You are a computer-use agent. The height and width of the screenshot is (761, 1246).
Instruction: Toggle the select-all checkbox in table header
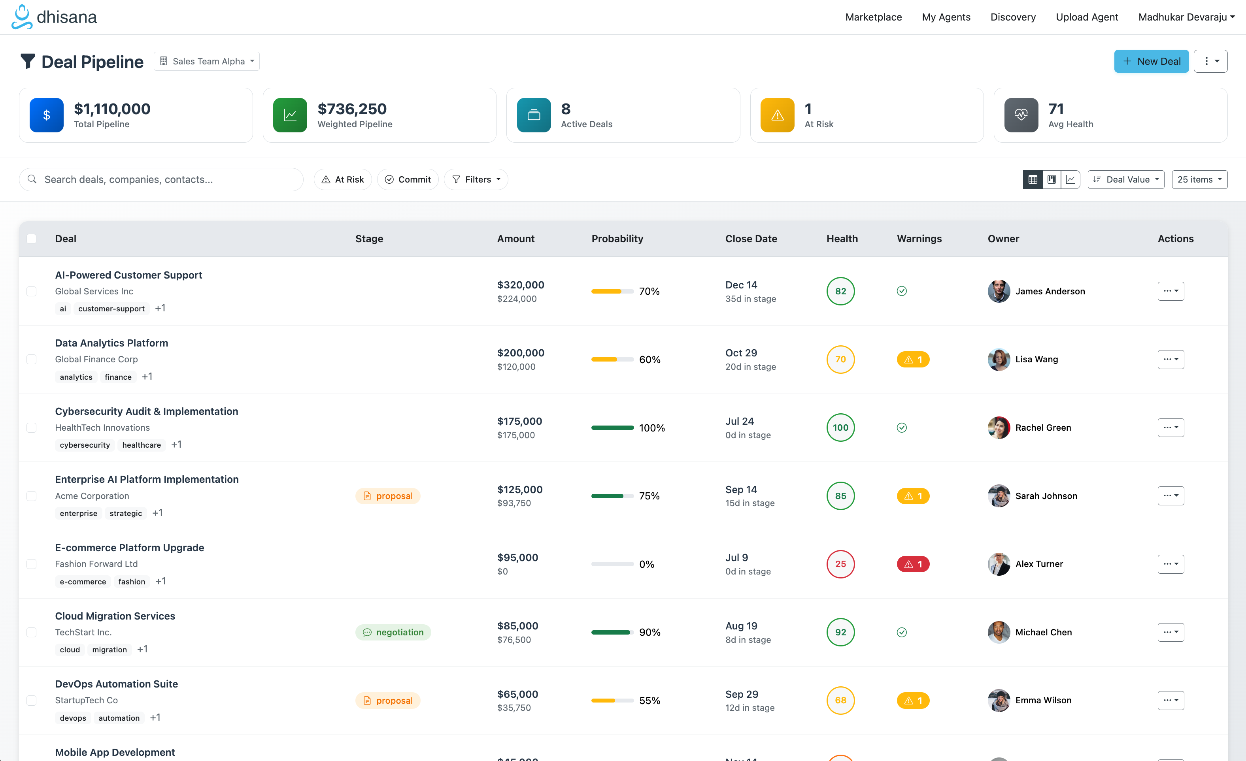coord(31,239)
